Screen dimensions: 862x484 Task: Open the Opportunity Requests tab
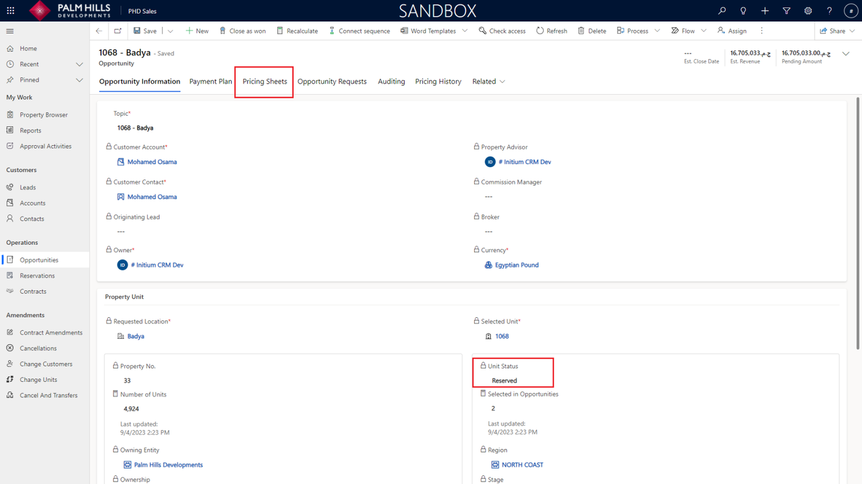(332, 81)
